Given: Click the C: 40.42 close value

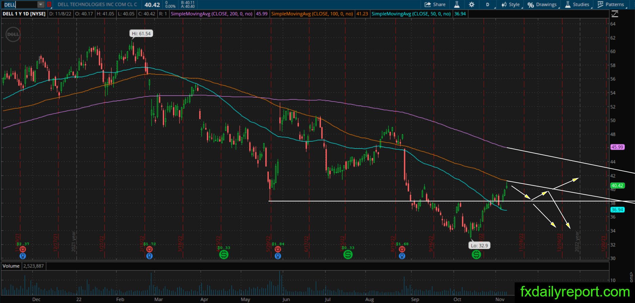Looking at the screenshot, I should pos(147,14).
